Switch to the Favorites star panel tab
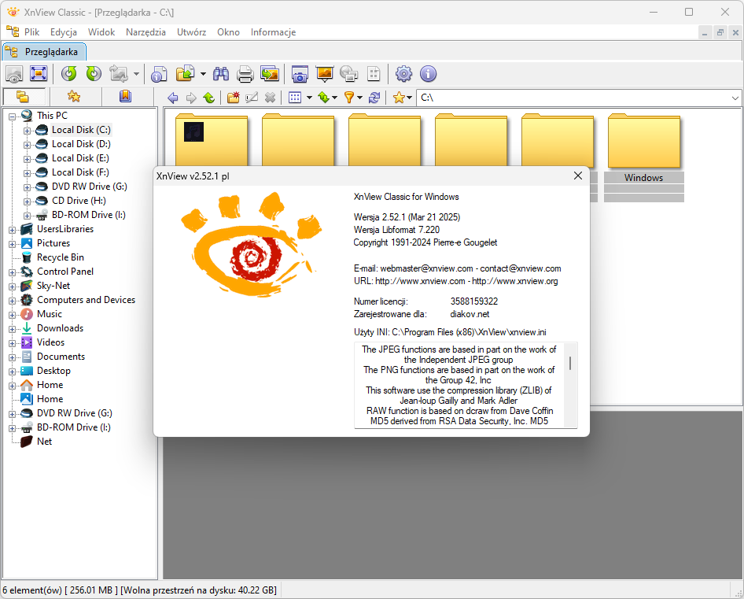Screen dimensions: 744x599 pyautogui.click(x=74, y=97)
